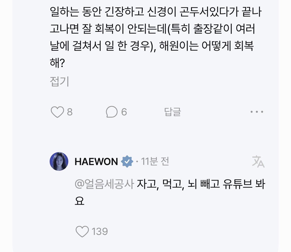Select HAEWON's reply text about YouTube
Screen dimensions: 291x252
coord(170,192)
